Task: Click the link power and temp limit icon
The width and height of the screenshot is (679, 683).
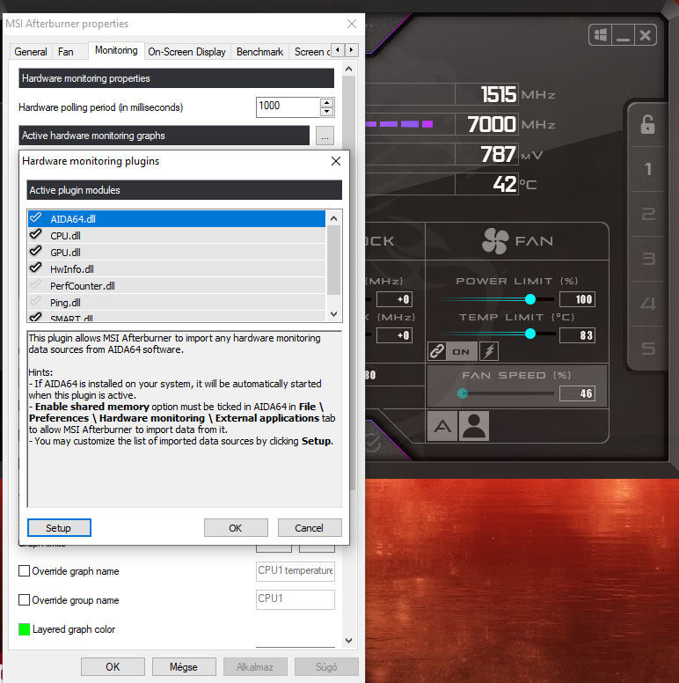Action: (436, 351)
